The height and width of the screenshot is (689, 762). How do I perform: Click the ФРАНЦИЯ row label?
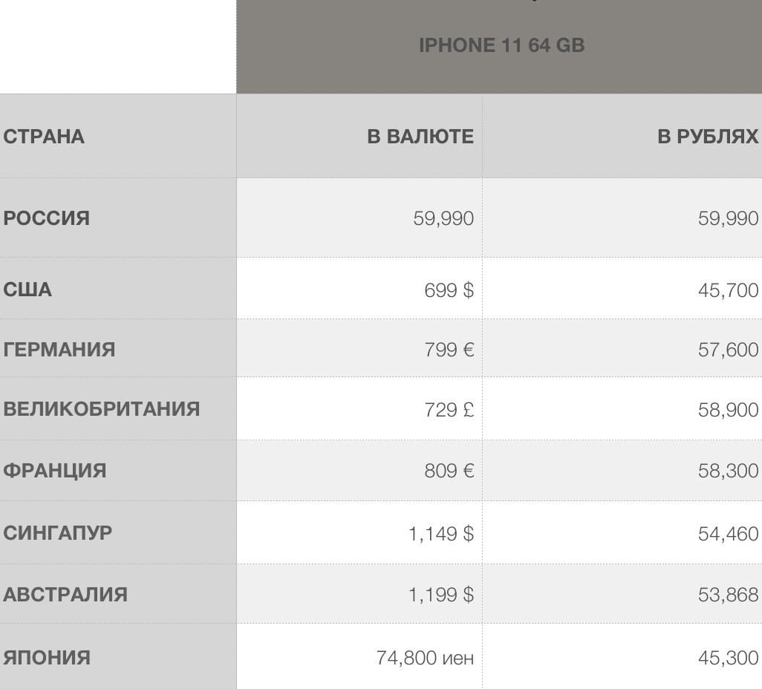point(55,471)
